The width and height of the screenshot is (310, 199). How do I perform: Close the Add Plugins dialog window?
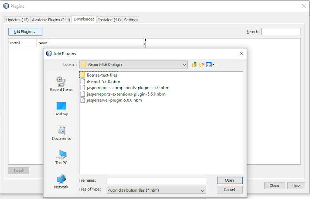pos(241,54)
